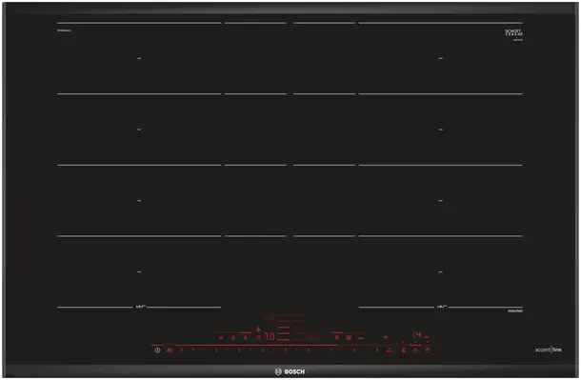This screenshot has height=380, width=581.
Task: Touch right flex zone divider label at bottom
Action: tap(442, 307)
